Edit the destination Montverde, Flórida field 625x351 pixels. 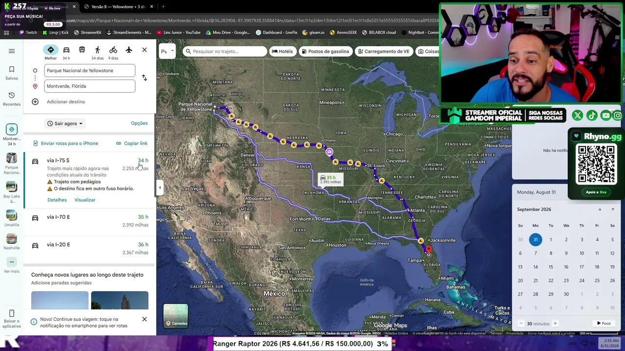pyautogui.click(x=90, y=86)
